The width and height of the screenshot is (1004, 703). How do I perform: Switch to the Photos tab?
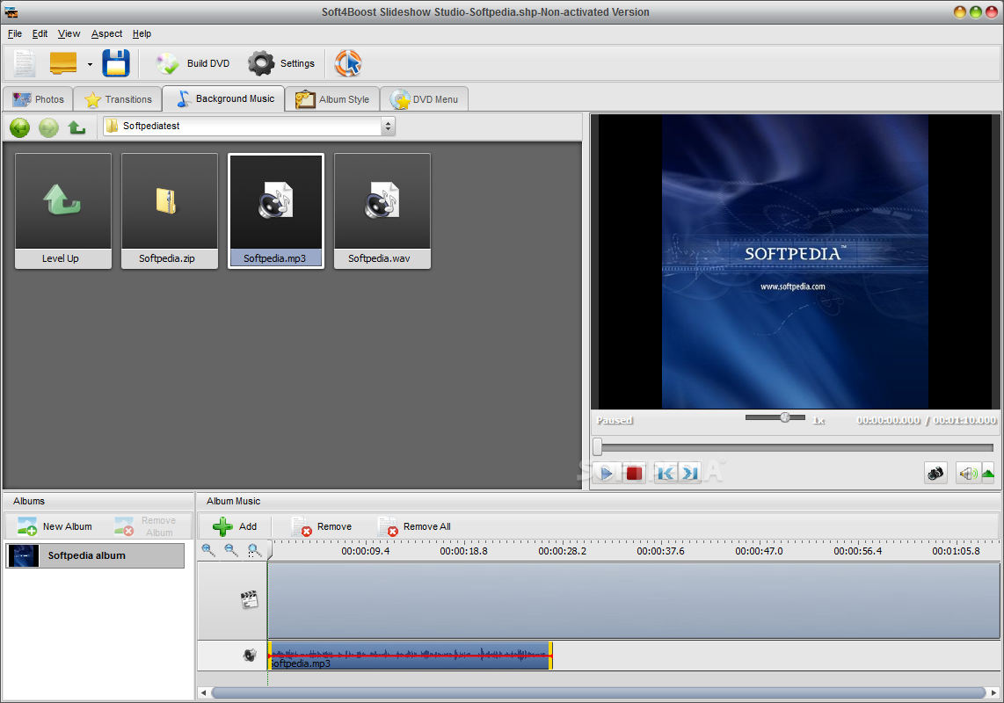click(x=38, y=99)
